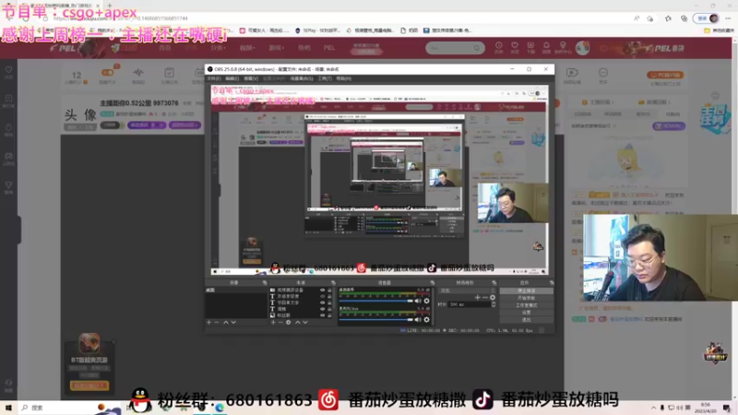Toggle visibility of third text source row
738x415 pixels.
pos(322,302)
